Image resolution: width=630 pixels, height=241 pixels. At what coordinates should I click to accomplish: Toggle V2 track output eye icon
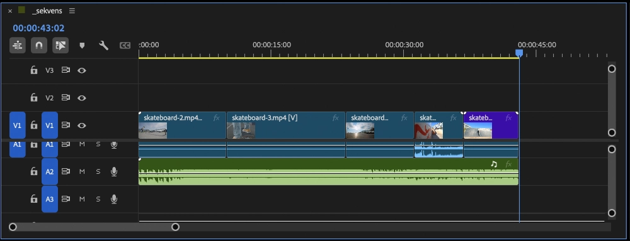[x=82, y=98]
